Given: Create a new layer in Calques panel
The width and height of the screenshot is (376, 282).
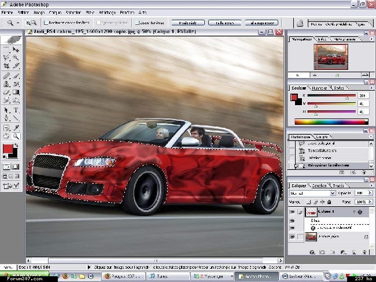Looking at the screenshot, I should (x=354, y=252).
